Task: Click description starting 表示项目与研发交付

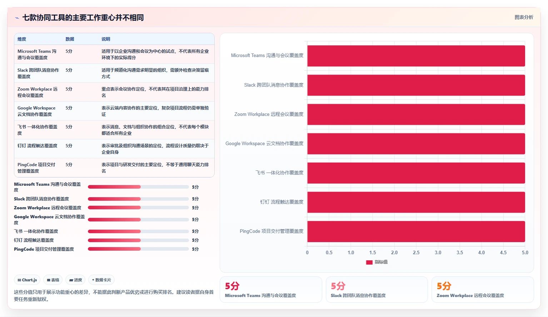Action: (x=155, y=168)
